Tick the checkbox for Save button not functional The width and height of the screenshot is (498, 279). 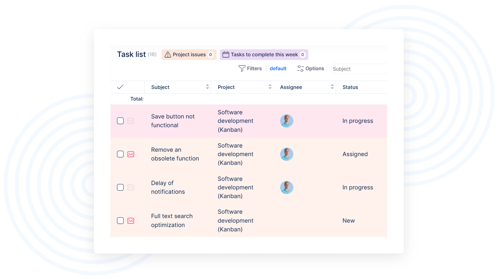120,121
